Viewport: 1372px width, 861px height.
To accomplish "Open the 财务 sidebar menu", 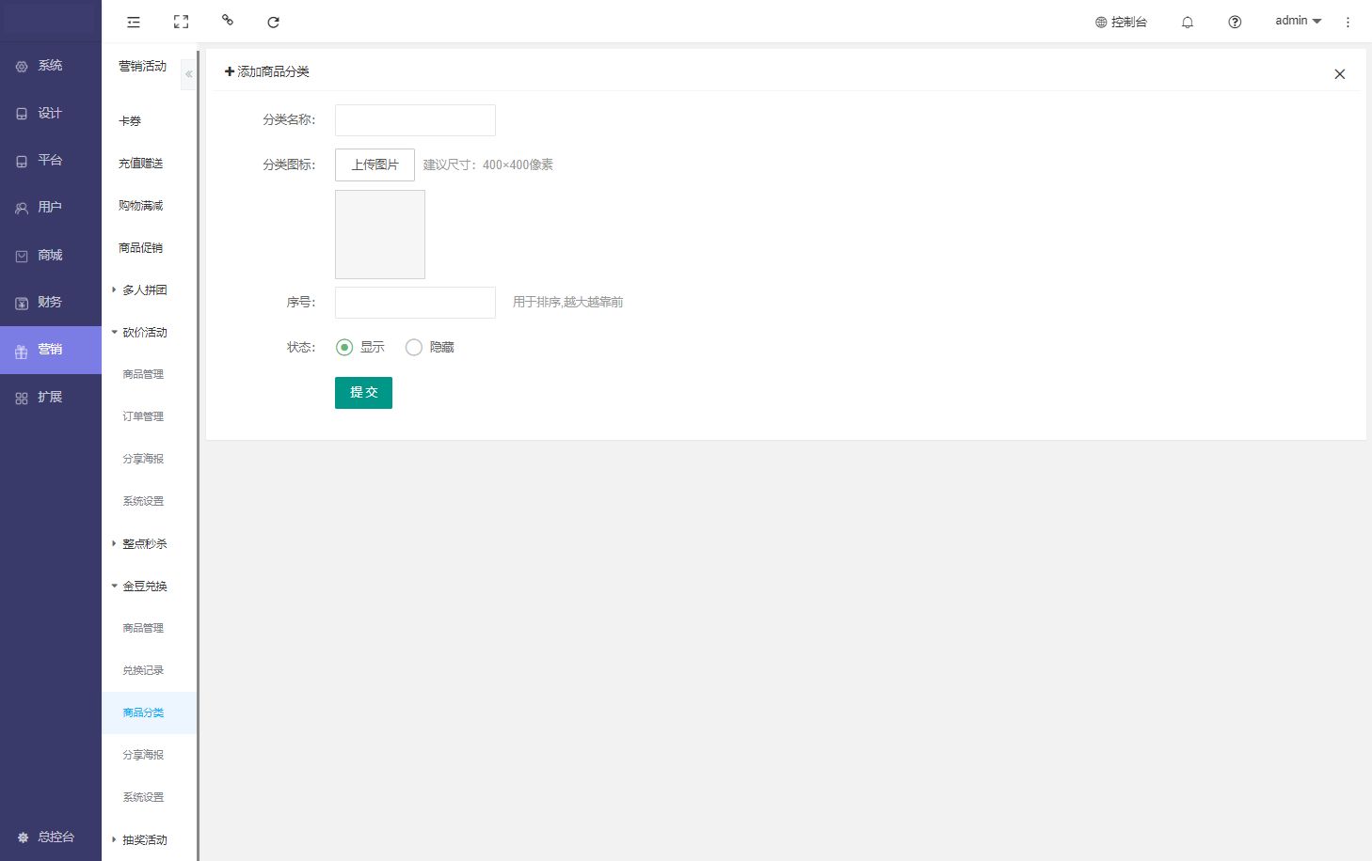I will [x=50, y=302].
